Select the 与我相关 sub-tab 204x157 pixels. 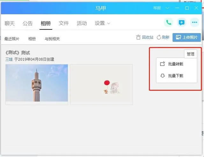pos(52,39)
